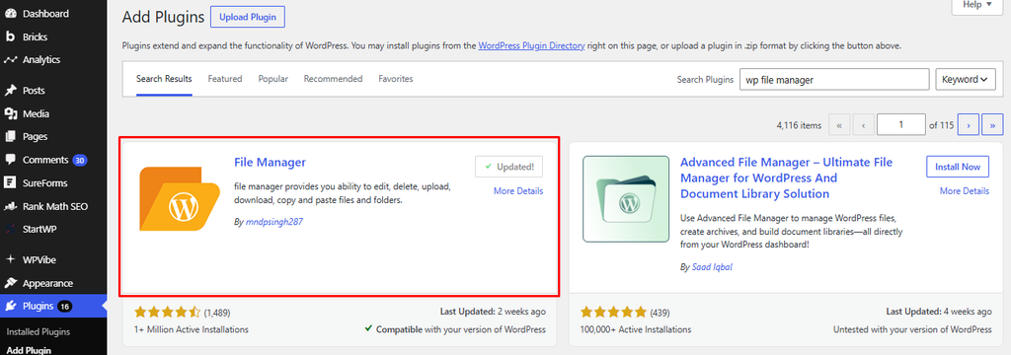This screenshot has width=1011, height=355.
Task: Click the Advanced File Manager star rating
Action: point(613,313)
